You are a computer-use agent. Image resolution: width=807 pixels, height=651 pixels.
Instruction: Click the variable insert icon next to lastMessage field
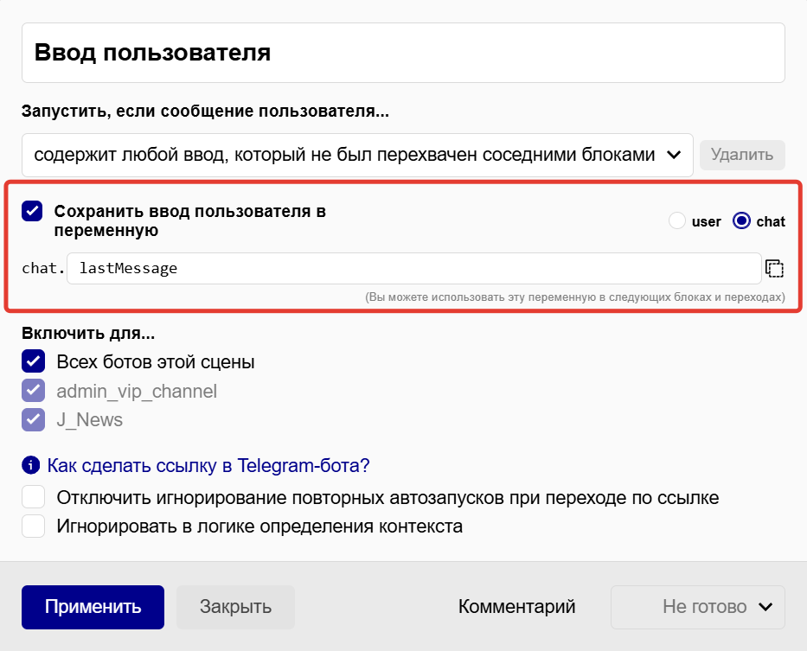coord(775,268)
